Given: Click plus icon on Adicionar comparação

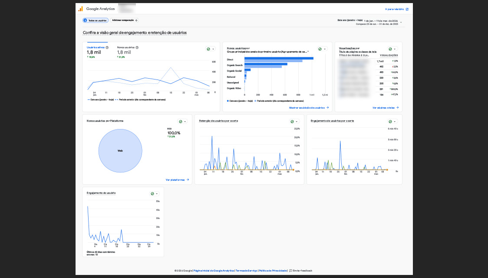Looking at the screenshot, I should coord(136,20).
